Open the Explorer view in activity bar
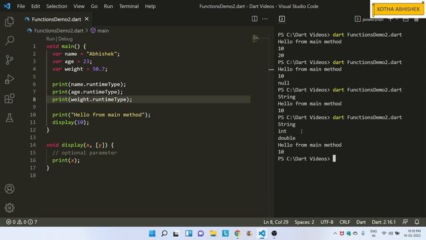The width and height of the screenshot is (426, 240). 9,21
